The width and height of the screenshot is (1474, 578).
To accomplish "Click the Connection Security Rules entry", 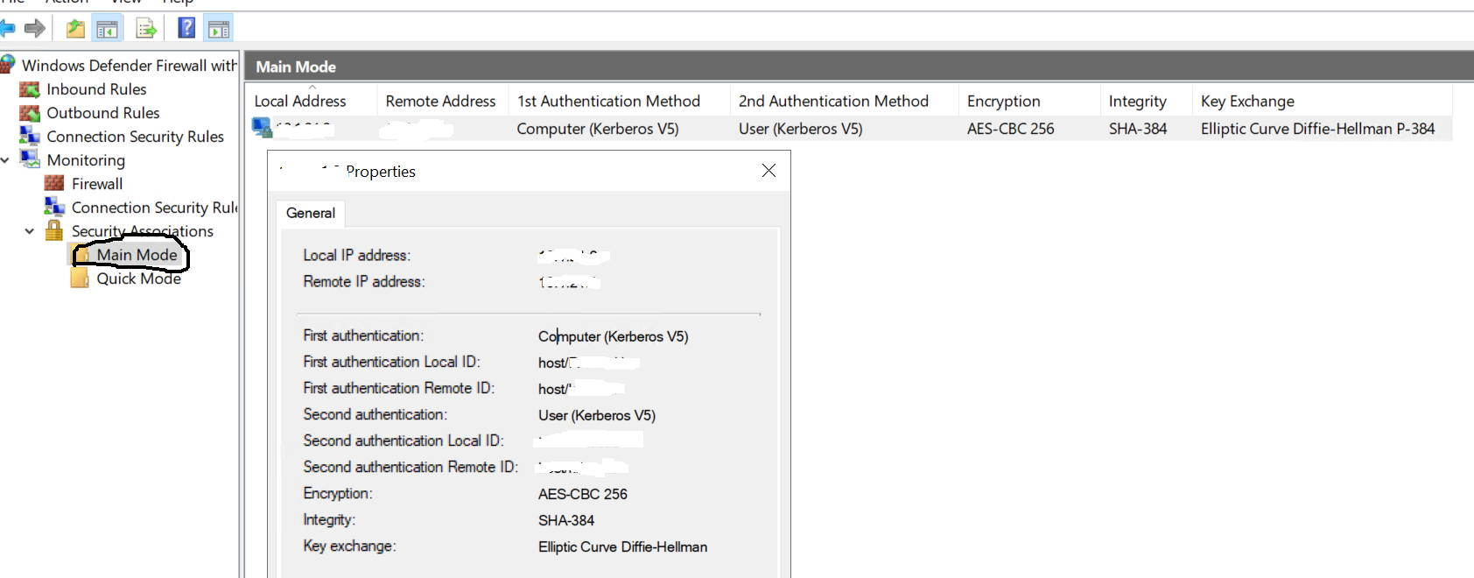I will tap(135, 136).
